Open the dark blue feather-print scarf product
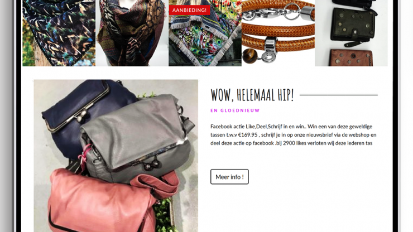 59,33
